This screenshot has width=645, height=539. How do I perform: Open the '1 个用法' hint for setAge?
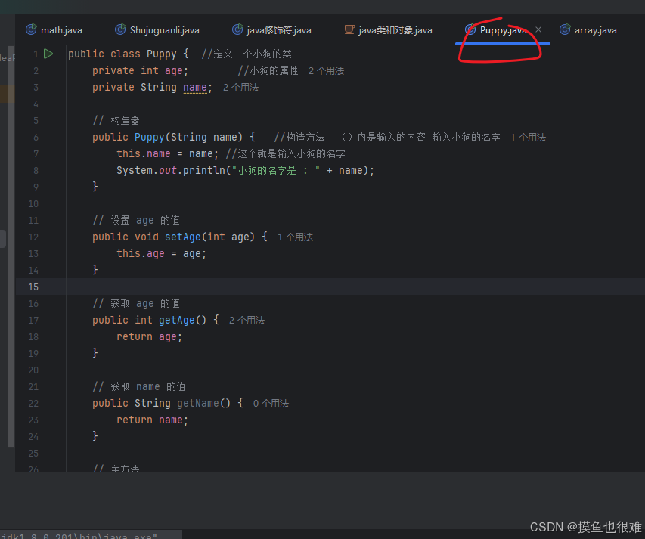click(x=296, y=237)
